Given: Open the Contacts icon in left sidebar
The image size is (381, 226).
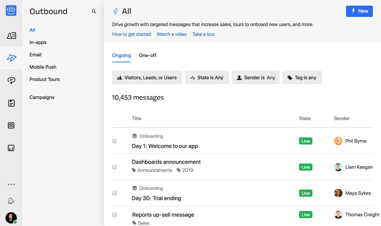Looking at the screenshot, I should click(11, 36).
